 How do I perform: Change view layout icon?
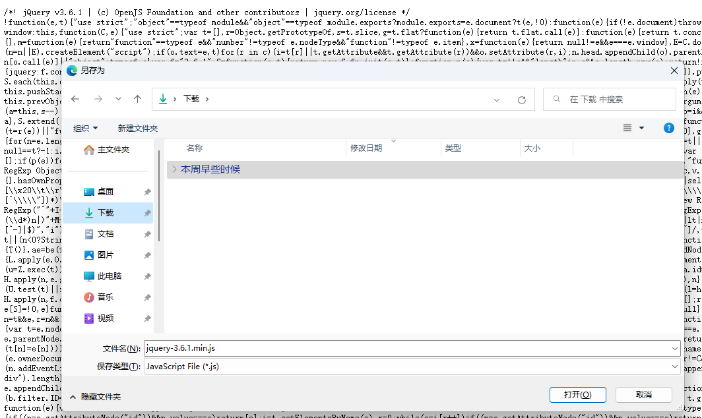tap(627, 129)
